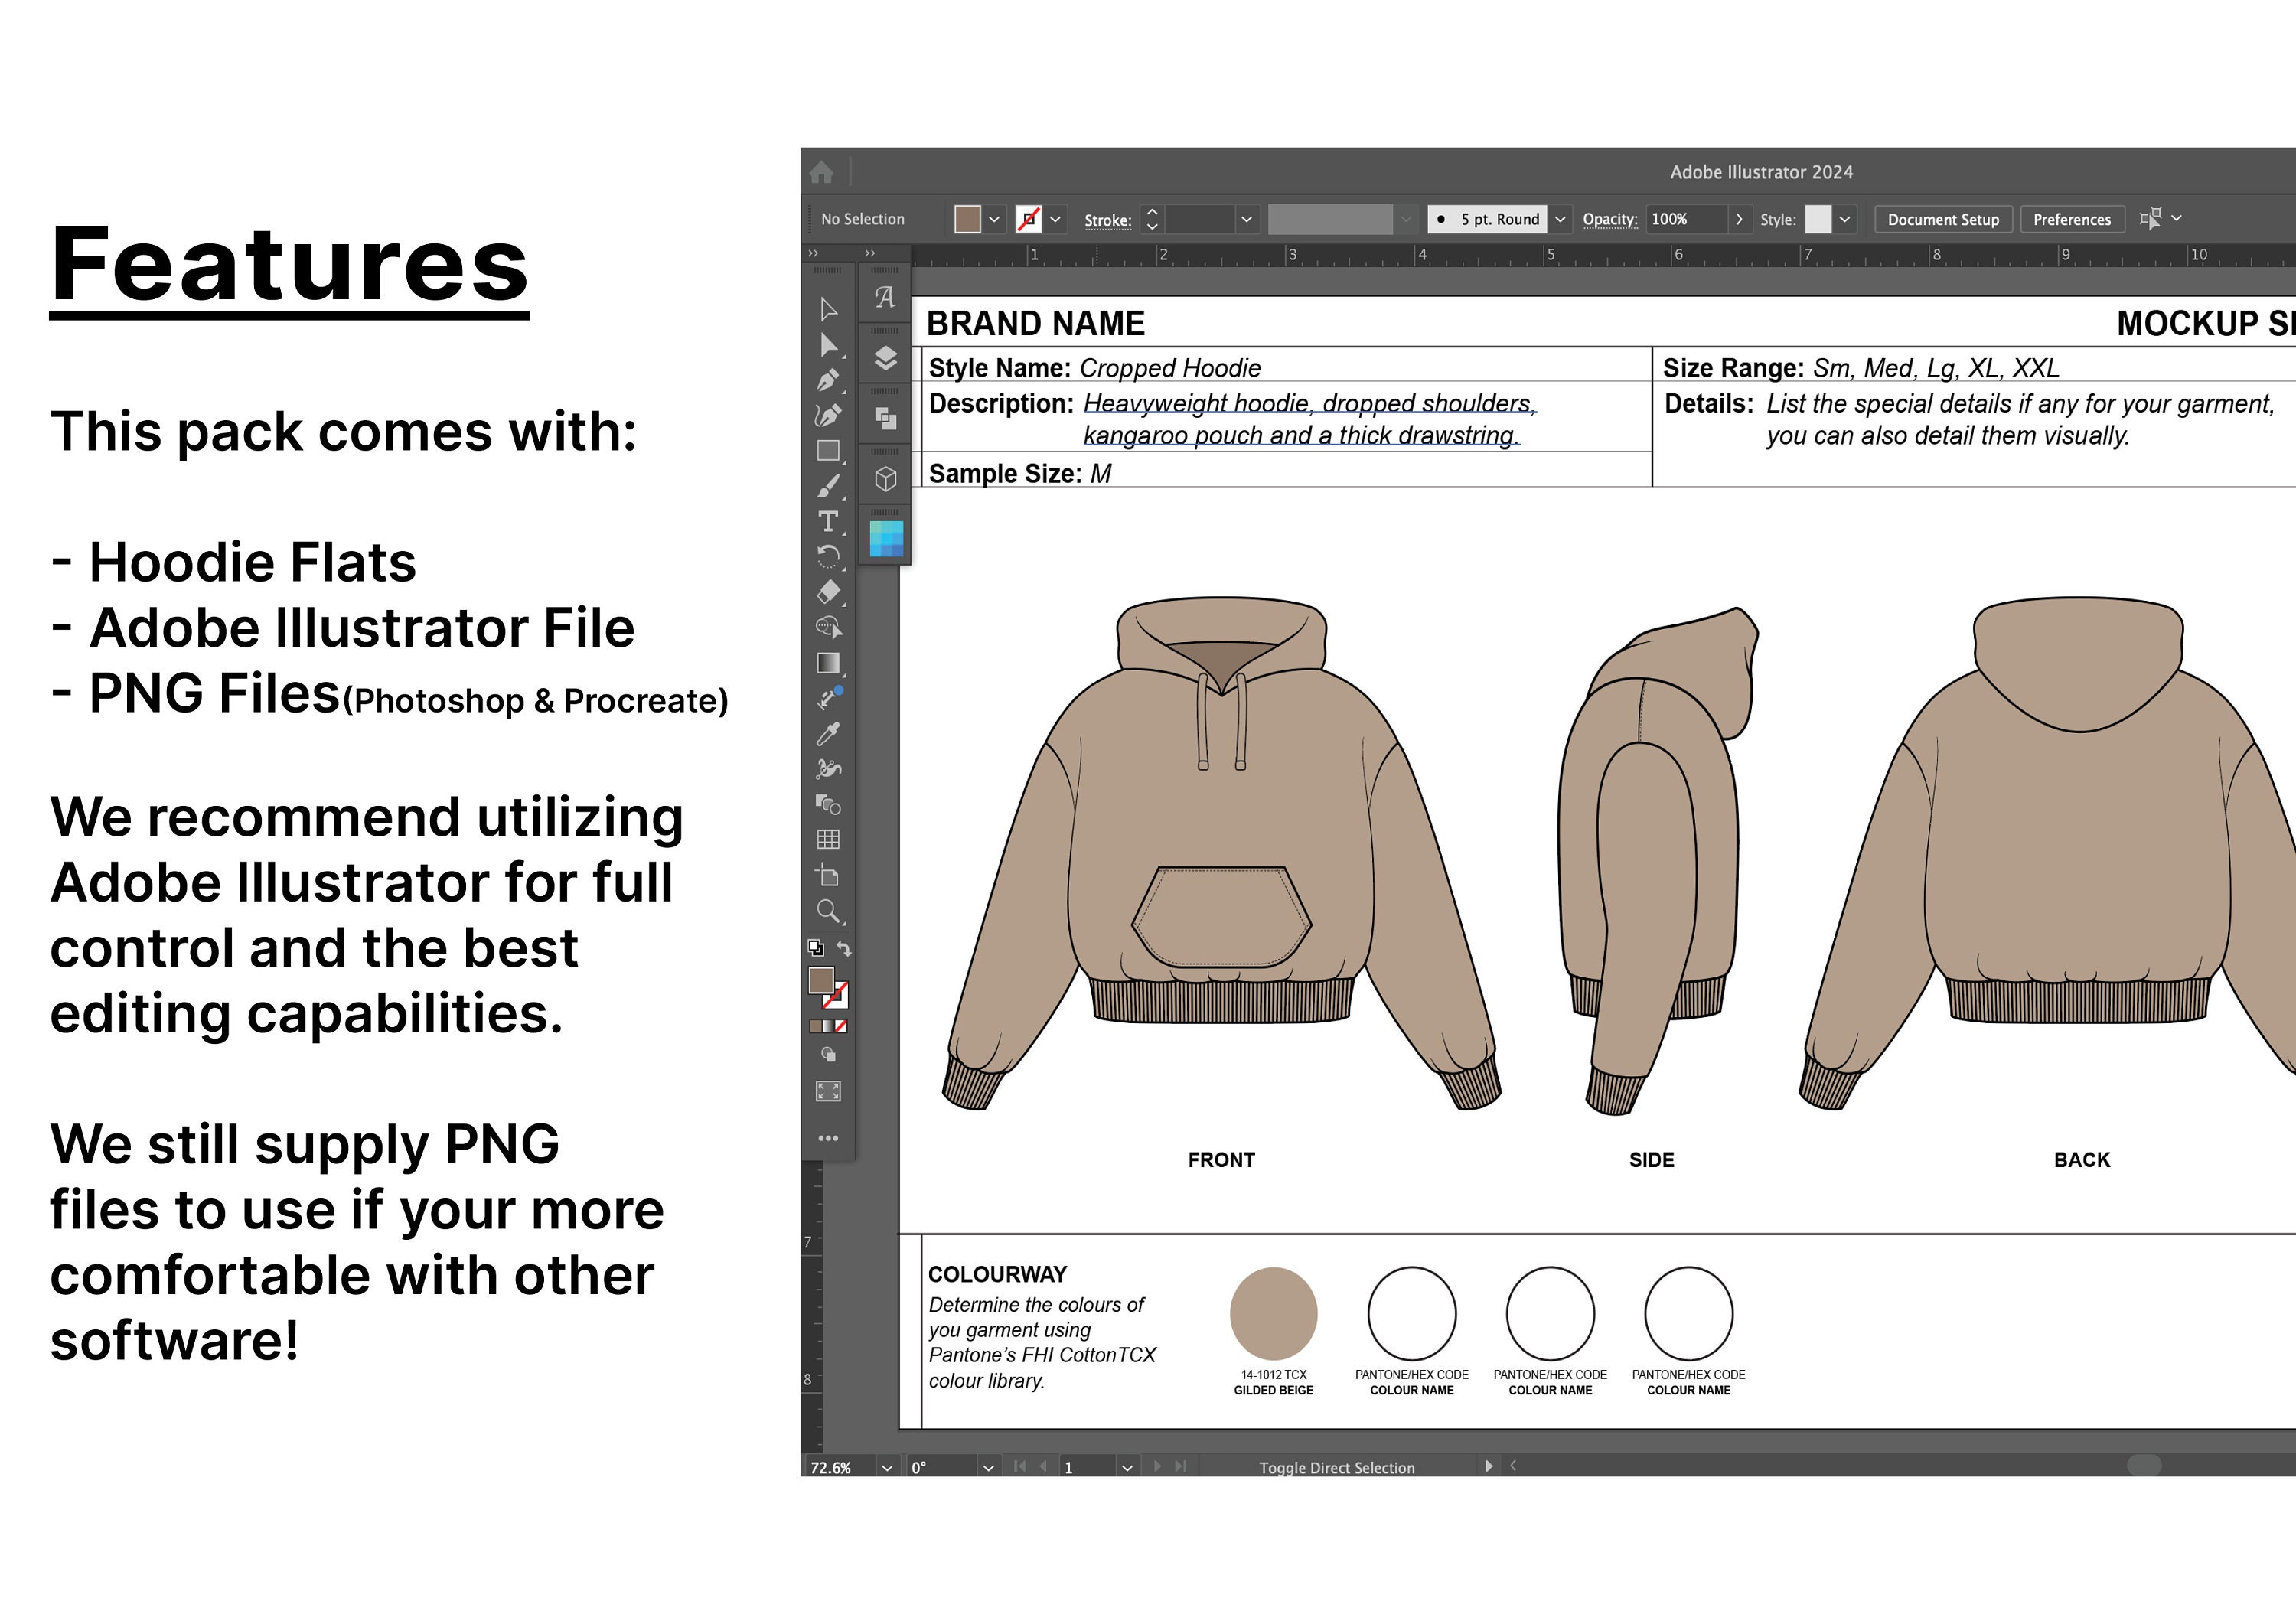Open the rotation angle 0° dropdown

988,1467
